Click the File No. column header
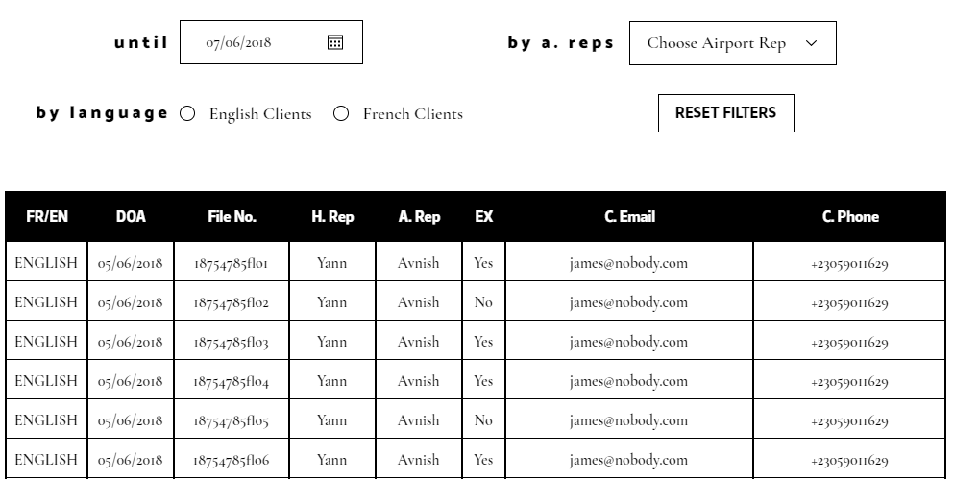 [232, 217]
